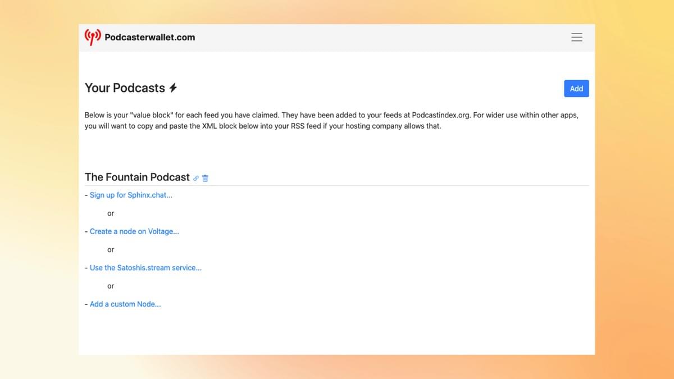Open the Sign up for Sphinx.chat link
Screen dimensions: 674x379
coord(131,195)
